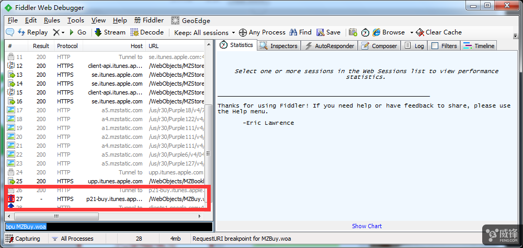Open the View menu
Image resolution: width=523 pixels, height=248 pixels.
[x=98, y=20]
